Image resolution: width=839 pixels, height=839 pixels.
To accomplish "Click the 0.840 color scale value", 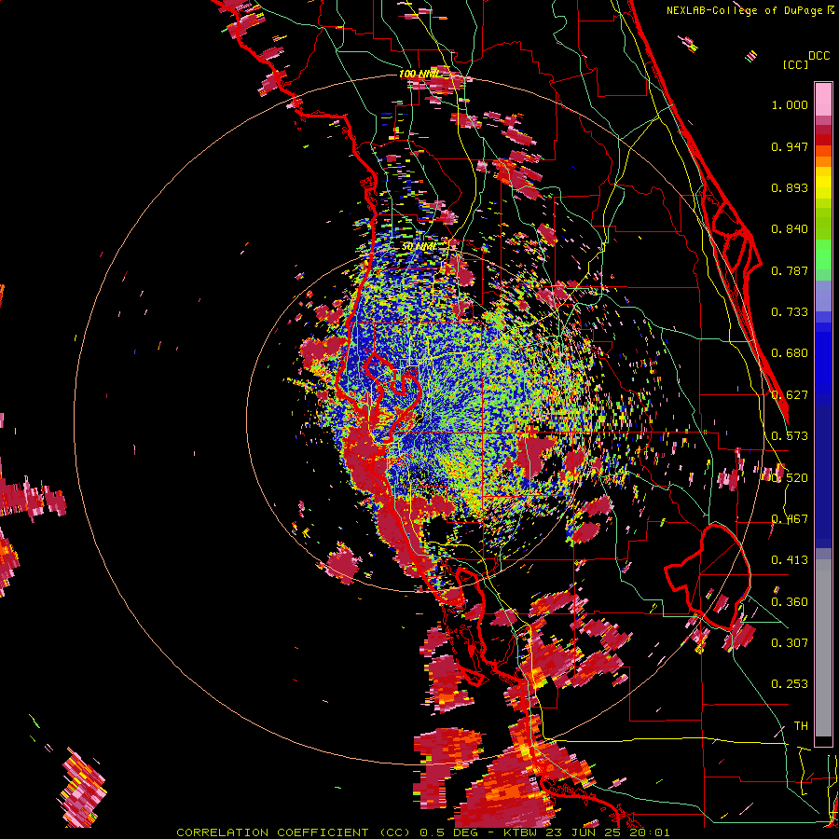I will pyautogui.click(x=790, y=229).
